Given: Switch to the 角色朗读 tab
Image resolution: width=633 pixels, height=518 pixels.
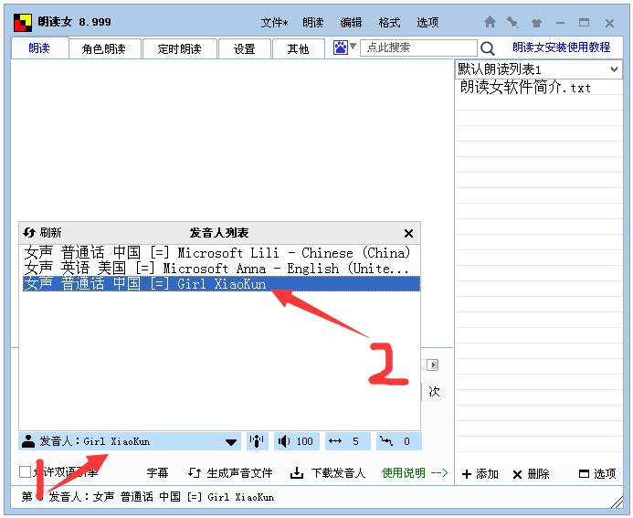Looking at the screenshot, I should pyautogui.click(x=103, y=49).
